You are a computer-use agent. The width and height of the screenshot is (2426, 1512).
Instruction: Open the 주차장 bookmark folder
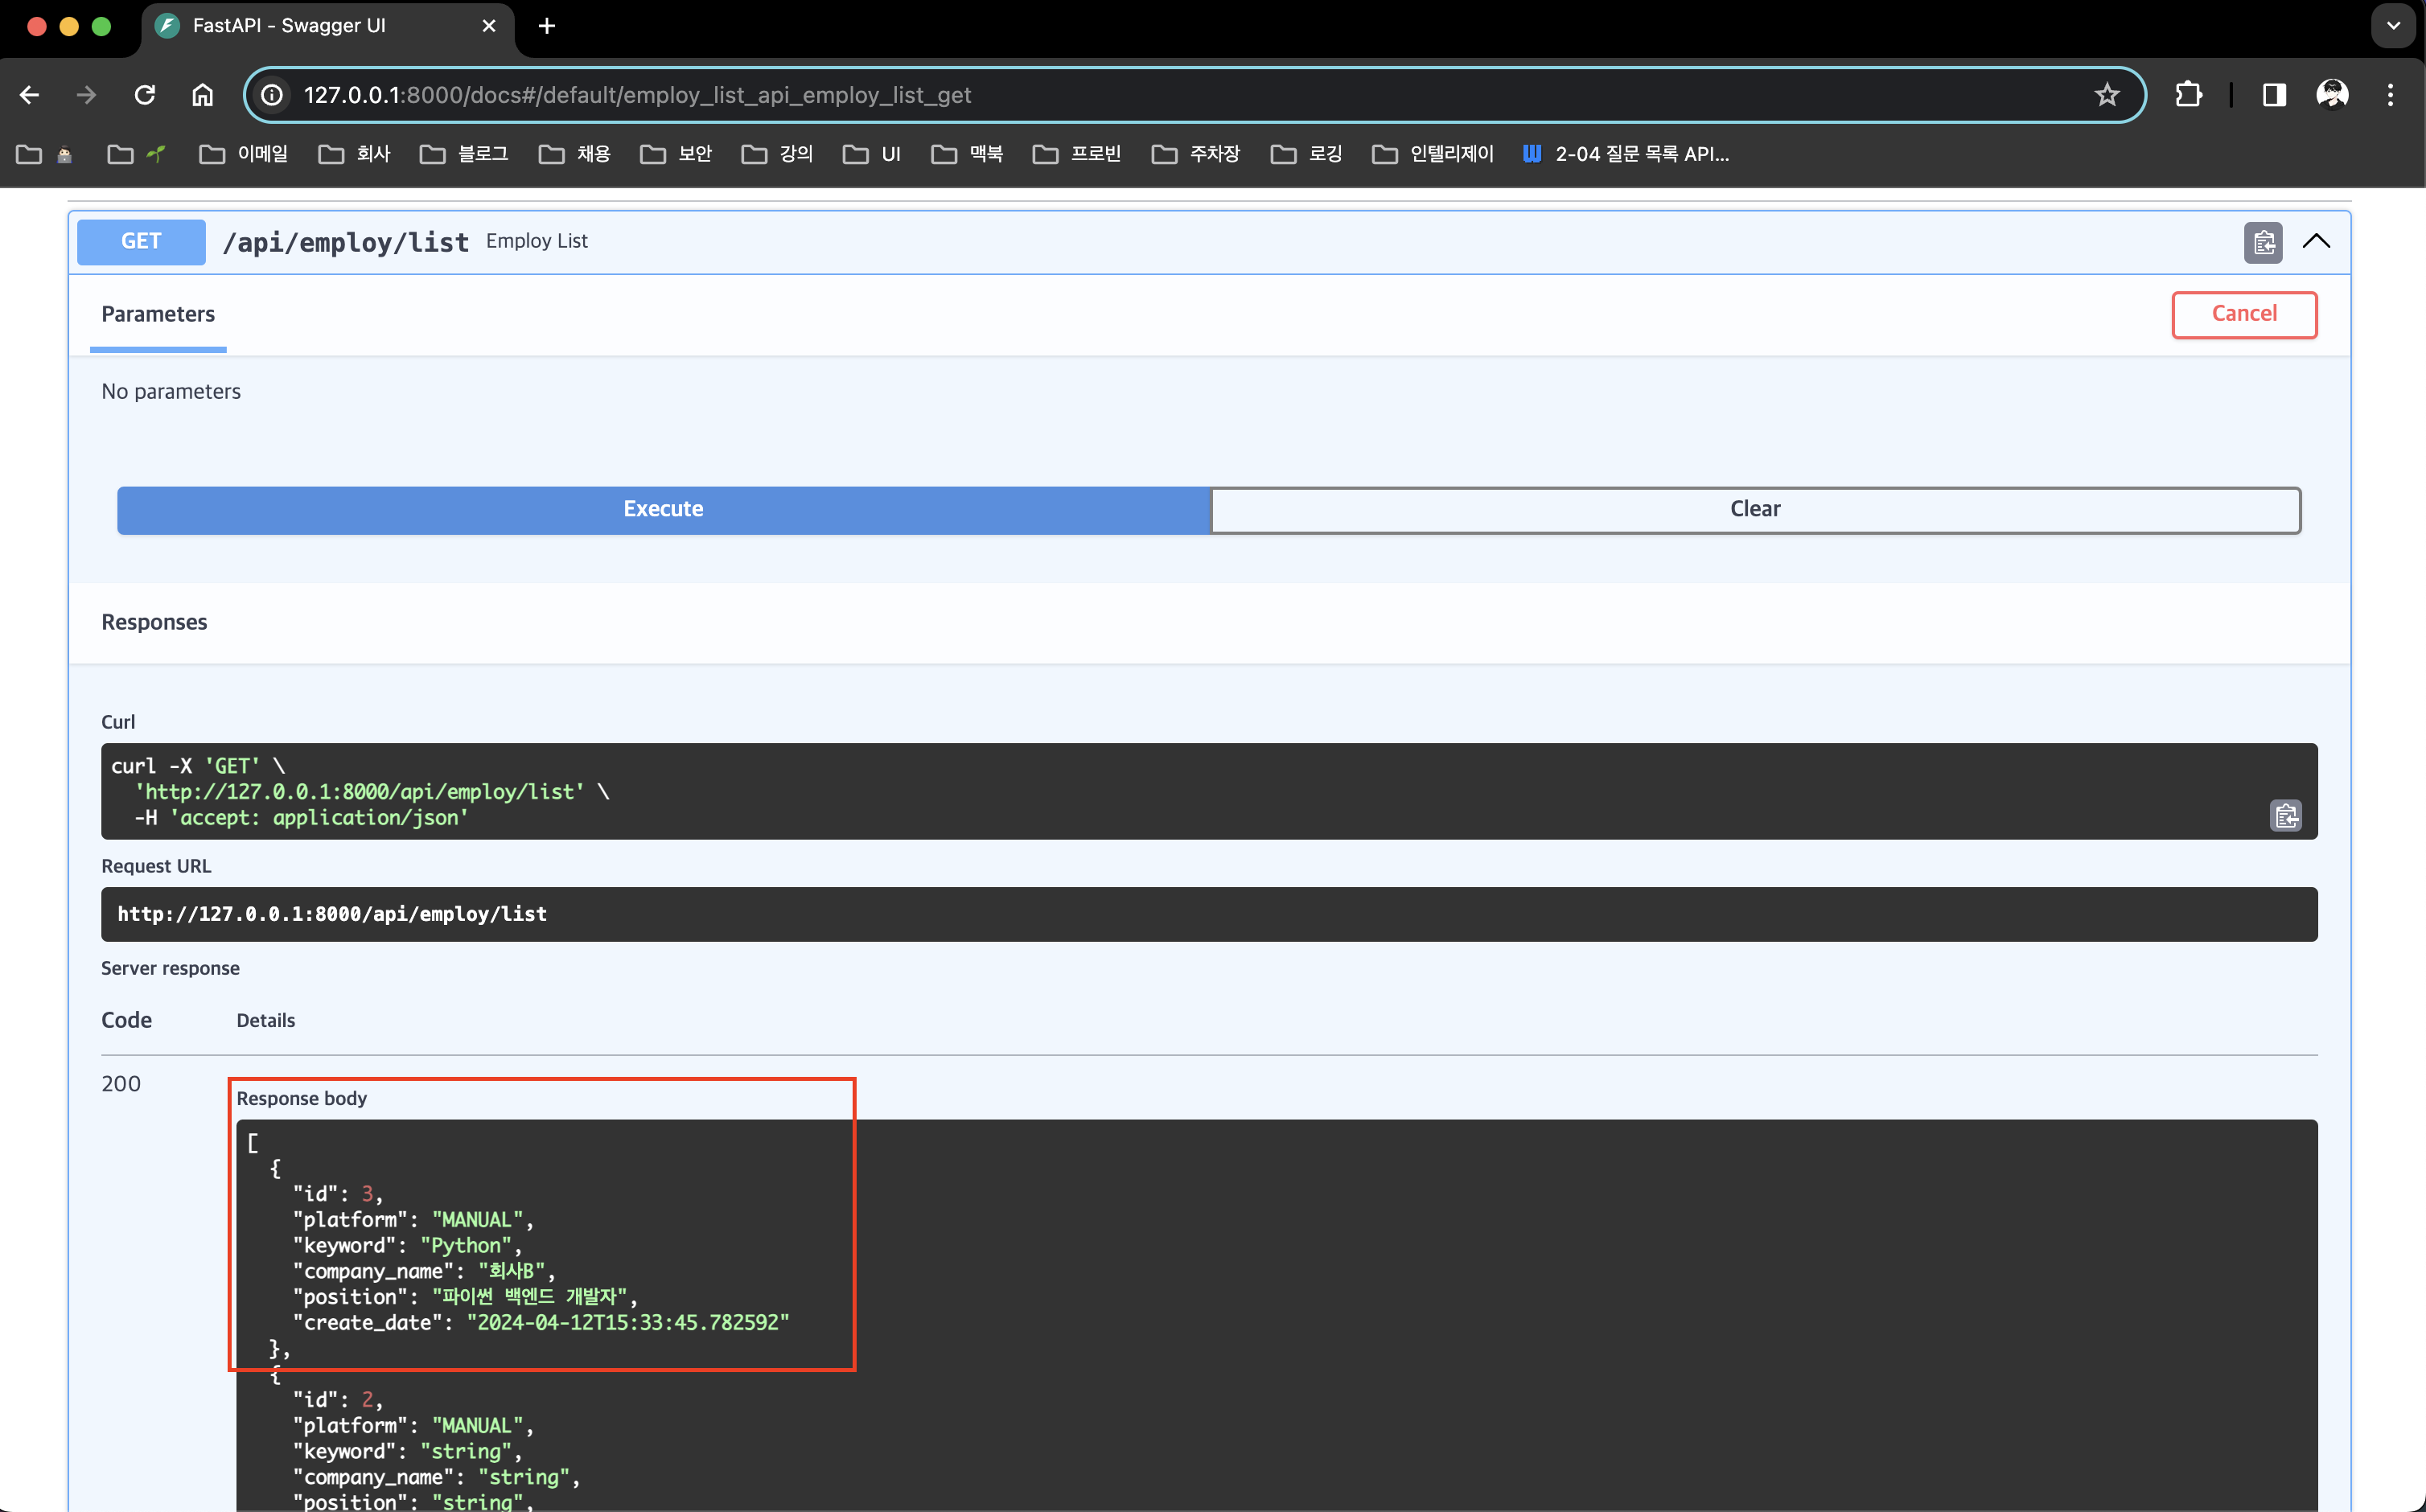(1196, 154)
